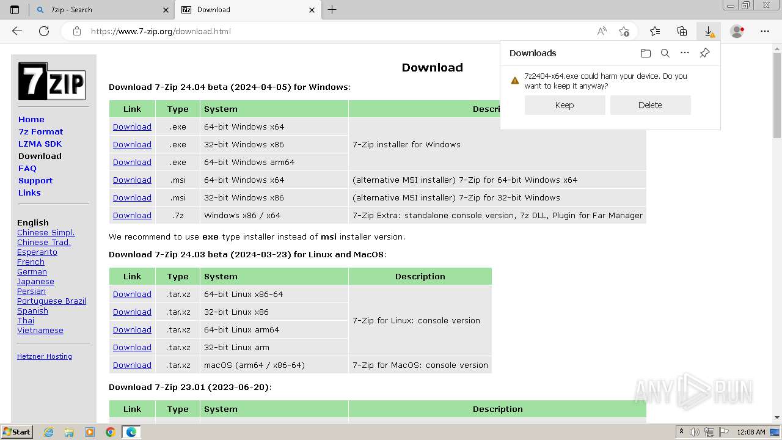Open Internet Explorer taskbar icon
782x440 pixels.
click(49, 432)
